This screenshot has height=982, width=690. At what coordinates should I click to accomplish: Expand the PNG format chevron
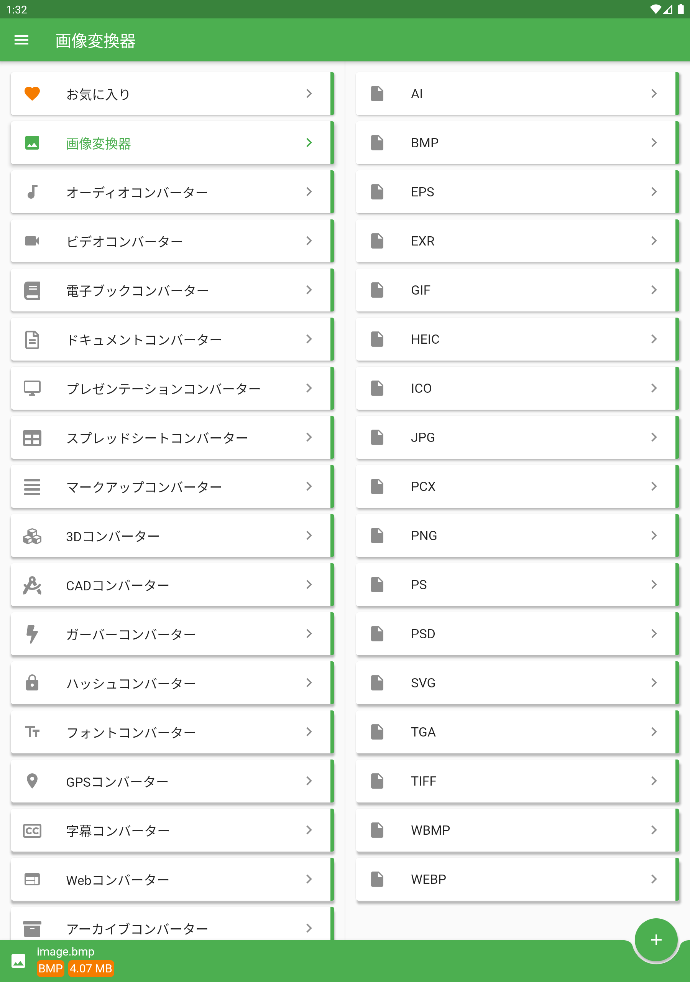654,535
